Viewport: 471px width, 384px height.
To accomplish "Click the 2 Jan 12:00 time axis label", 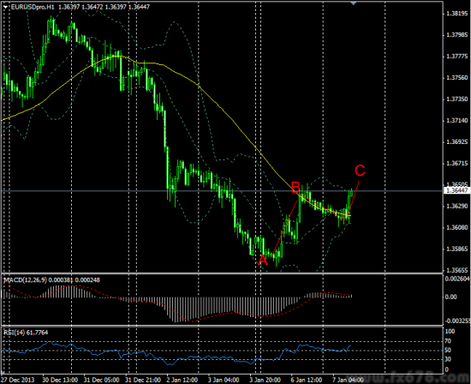I will click(182, 380).
